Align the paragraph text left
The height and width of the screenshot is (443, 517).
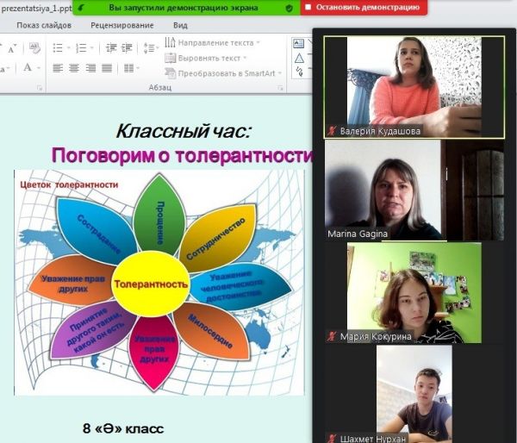58,68
